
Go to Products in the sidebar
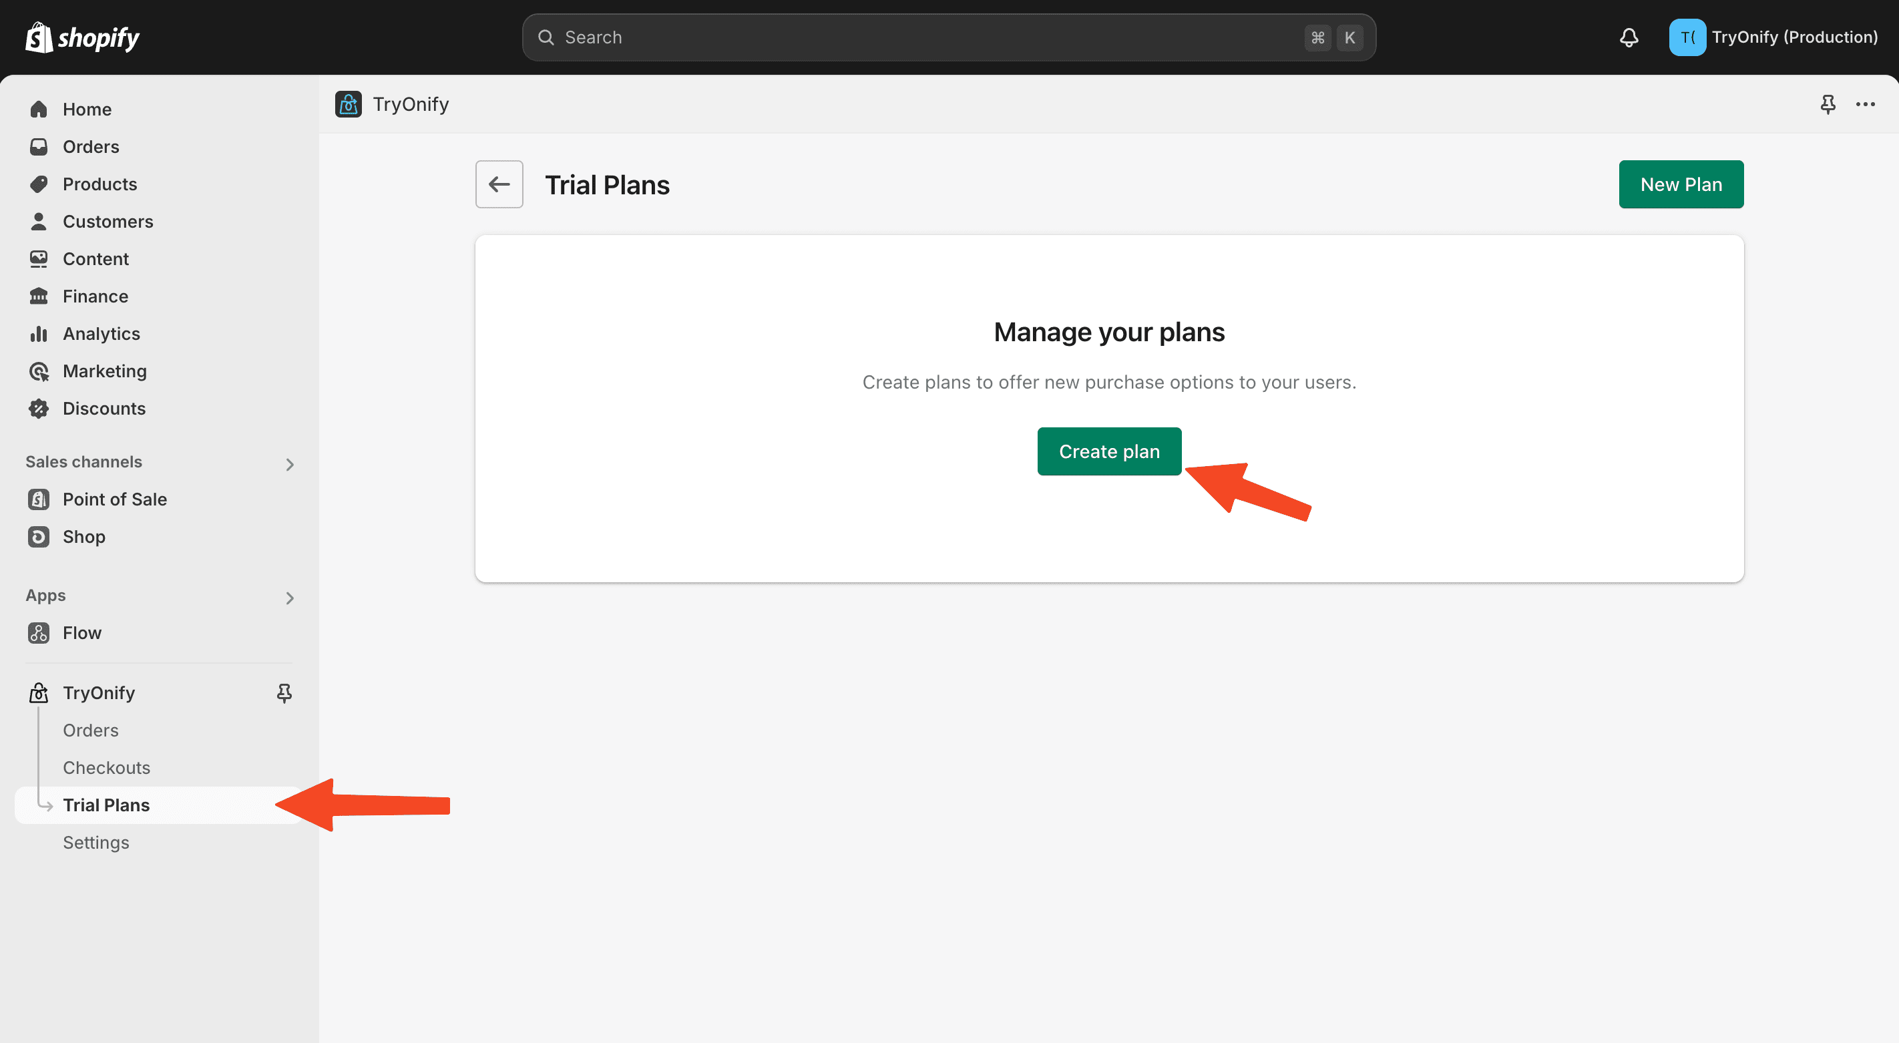pyautogui.click(x=99, y=184)
